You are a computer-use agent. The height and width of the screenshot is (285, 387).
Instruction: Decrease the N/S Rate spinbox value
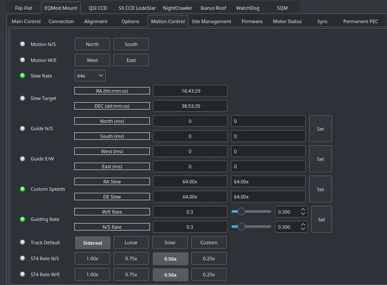pyautogui.click(x=303, y=229)
